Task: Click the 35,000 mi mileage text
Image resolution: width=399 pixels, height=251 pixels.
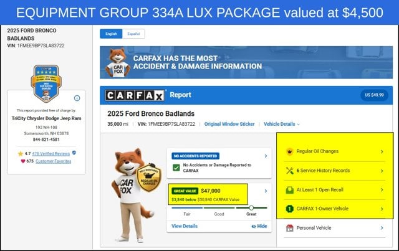Action: [x=118, y=124]
